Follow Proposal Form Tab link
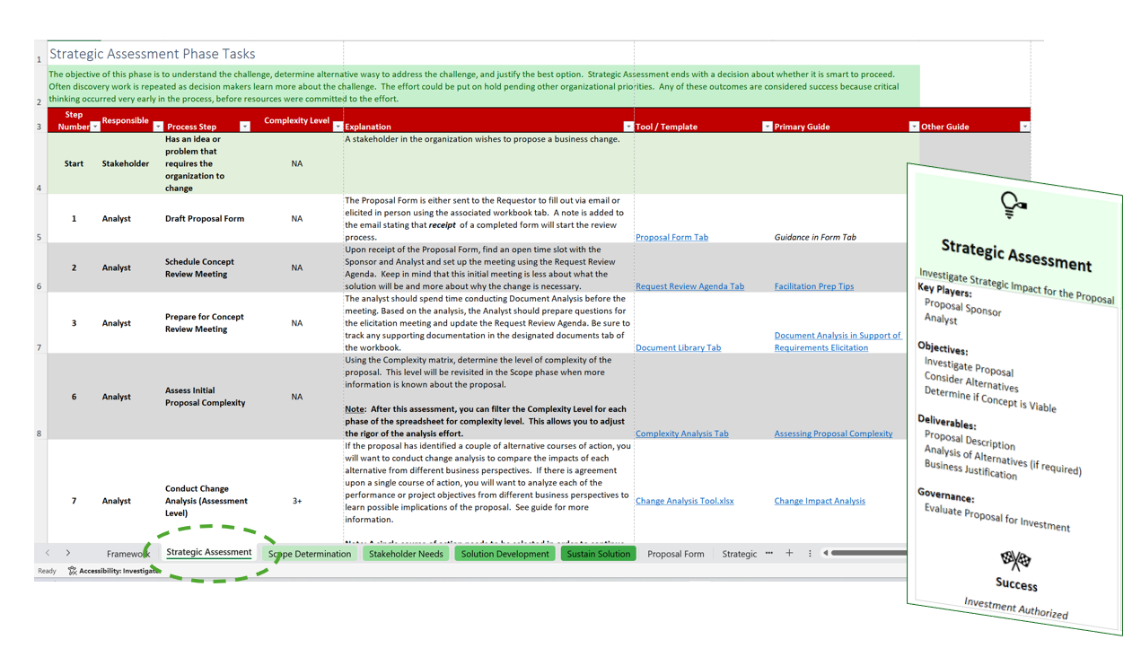Image resolution: width=1141 pixels, height=657 pixels. pos(671,237)
